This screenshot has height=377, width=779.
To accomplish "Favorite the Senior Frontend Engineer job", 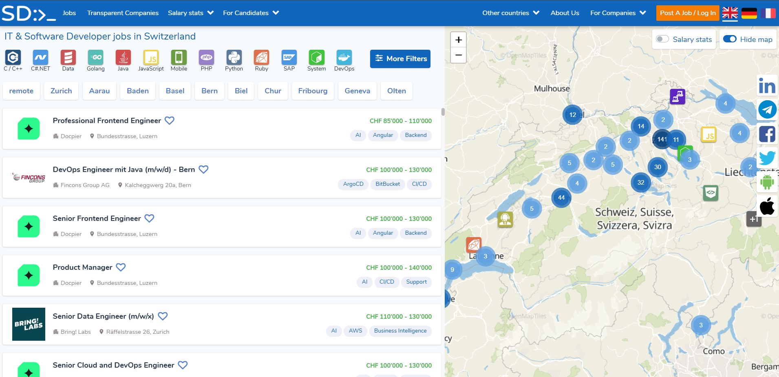I will pos(150,218).
